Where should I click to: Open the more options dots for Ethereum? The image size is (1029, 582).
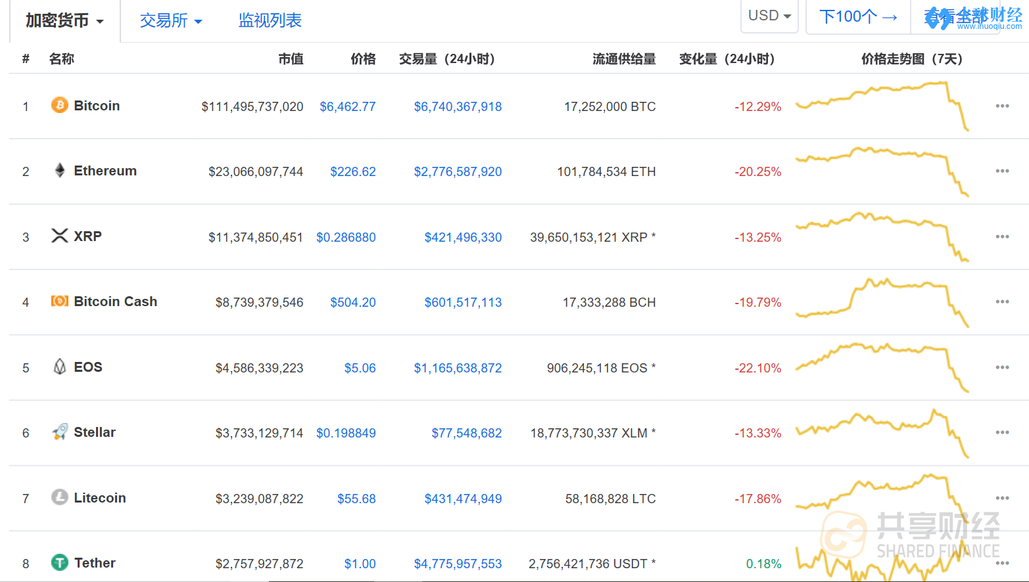1002,171
